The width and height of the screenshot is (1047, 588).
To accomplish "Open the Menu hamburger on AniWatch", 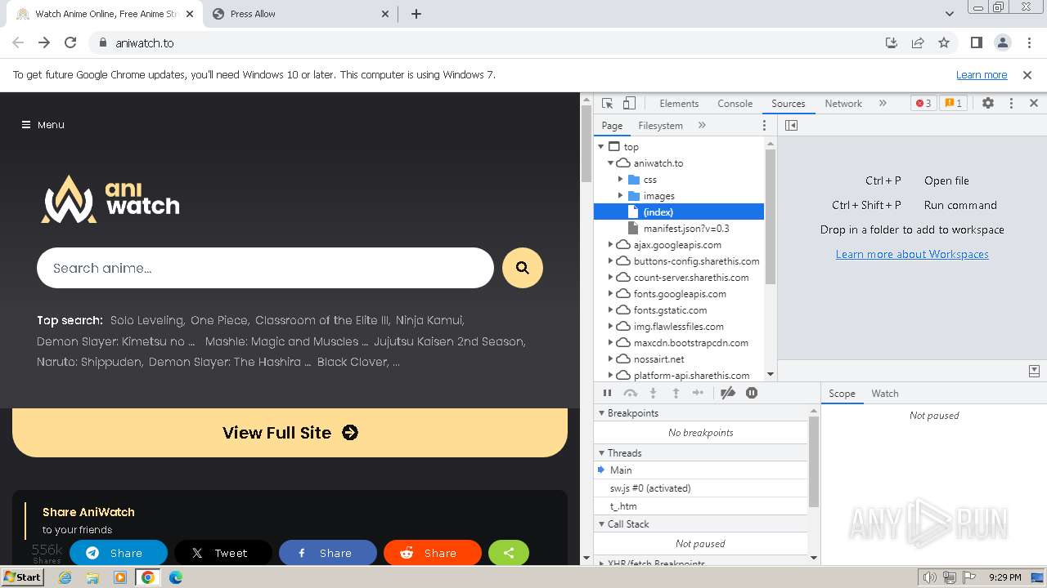I will [43, 125].
